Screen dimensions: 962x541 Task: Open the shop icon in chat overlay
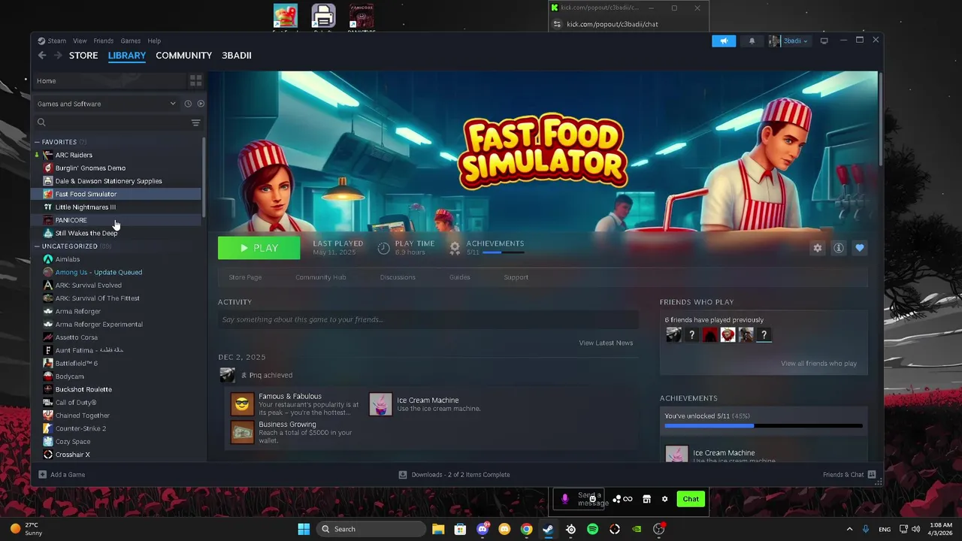click(646, 499)
